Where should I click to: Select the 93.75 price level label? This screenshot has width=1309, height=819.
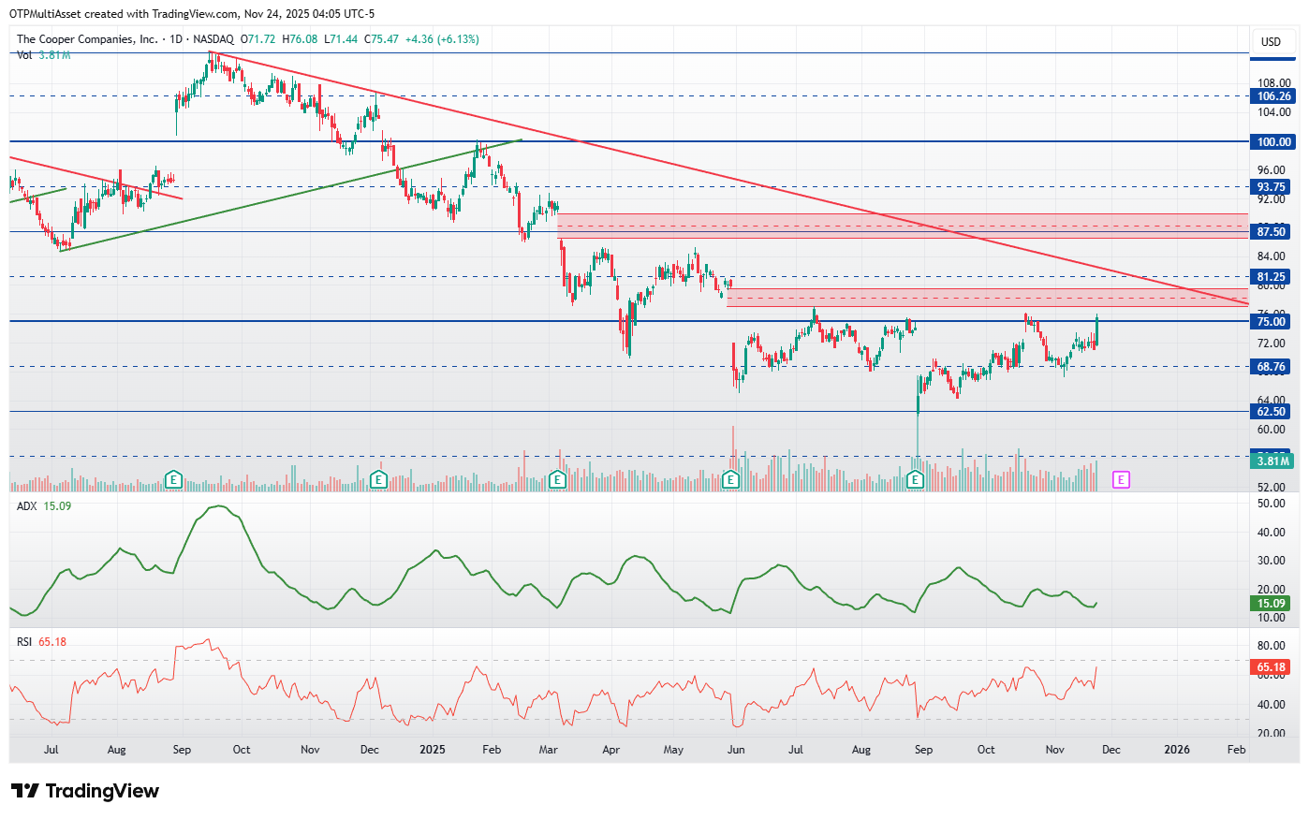click(x=1271, y=187)
